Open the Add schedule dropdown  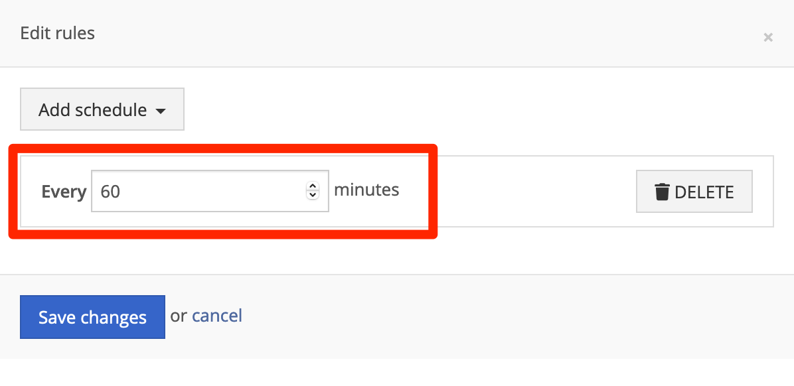[102, 109]
